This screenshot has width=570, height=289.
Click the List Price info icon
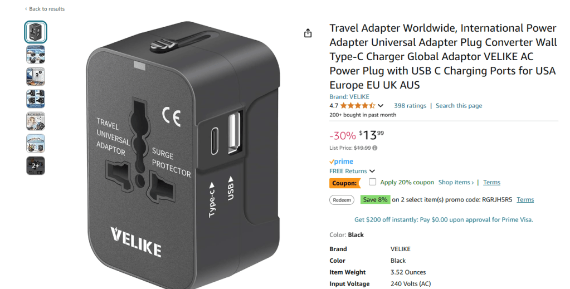(375, 148)
